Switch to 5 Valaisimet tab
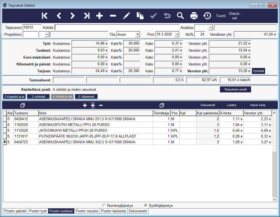The height and width of the screenshot is (217, 280). click(87, 97)
